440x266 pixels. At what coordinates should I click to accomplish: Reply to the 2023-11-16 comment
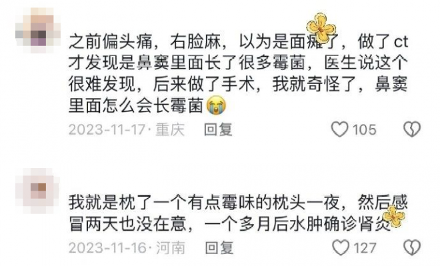pyautogui.click(x=219, y=248)
